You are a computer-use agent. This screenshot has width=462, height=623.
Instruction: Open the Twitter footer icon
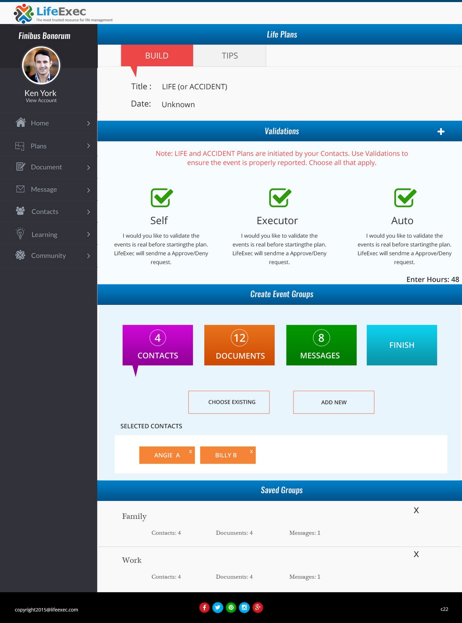click(218, 608)
